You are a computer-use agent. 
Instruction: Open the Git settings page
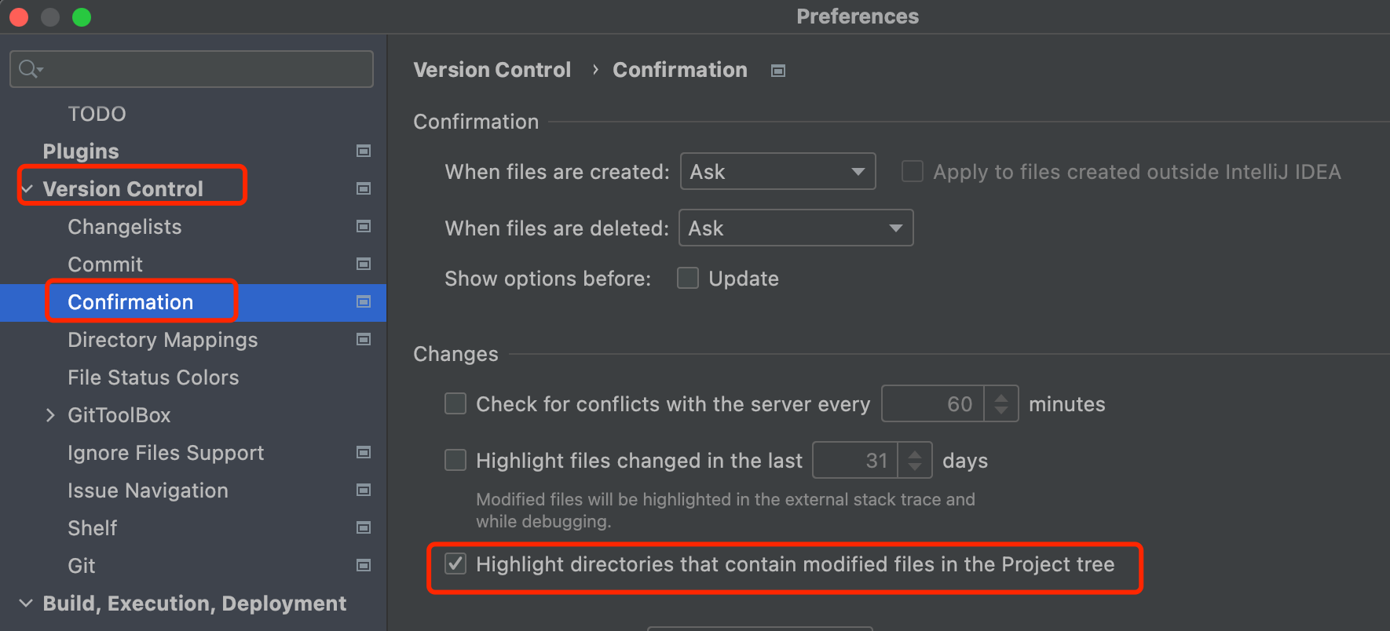click(x=82, y=566)
